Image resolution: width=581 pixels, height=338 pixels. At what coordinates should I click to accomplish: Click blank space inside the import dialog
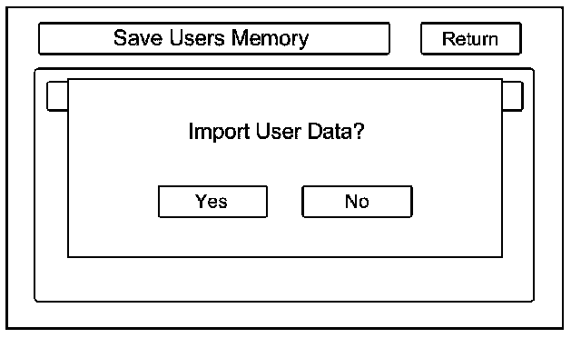[x=285, y=237]
